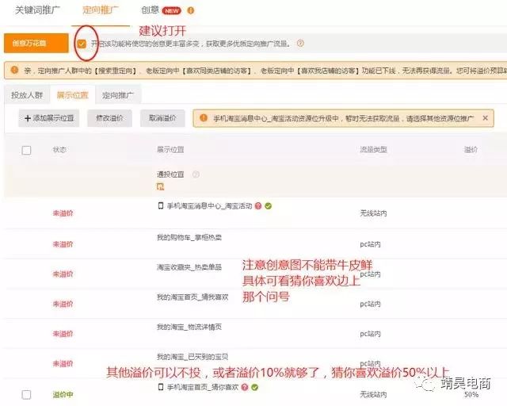Click the help question mark after 定向推广流量

tap(300, 43)
